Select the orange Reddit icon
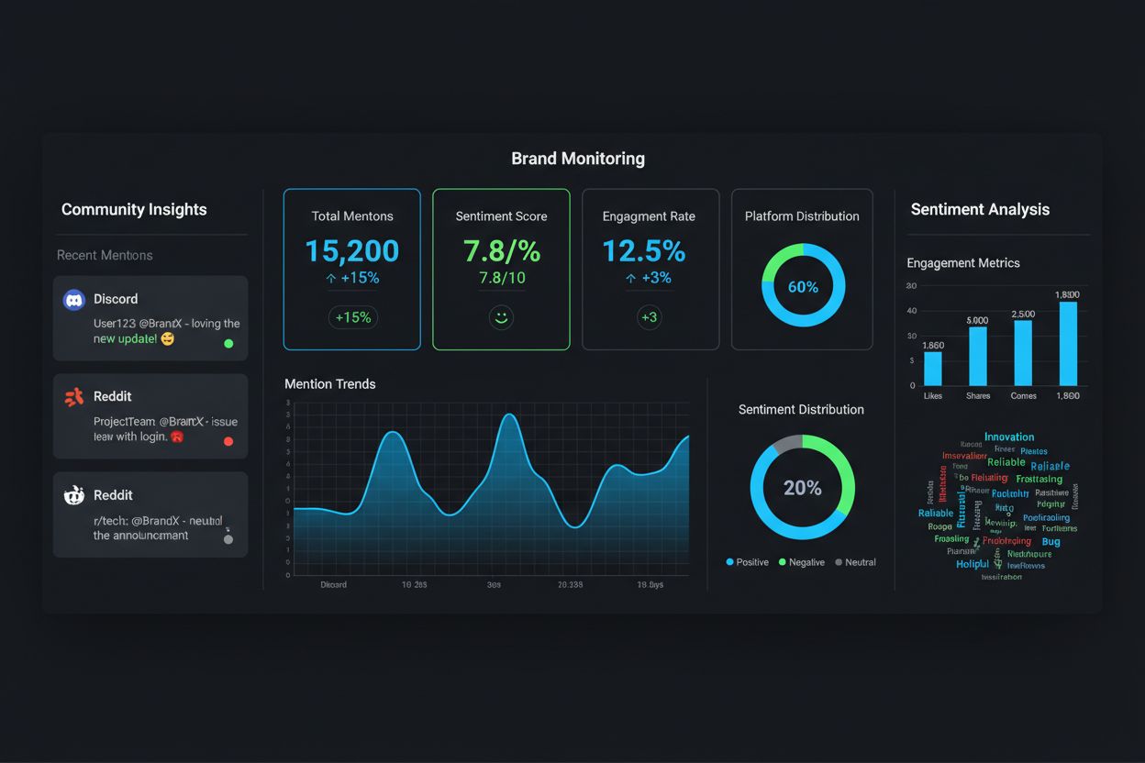1145x763 pixels. point(73,396)
